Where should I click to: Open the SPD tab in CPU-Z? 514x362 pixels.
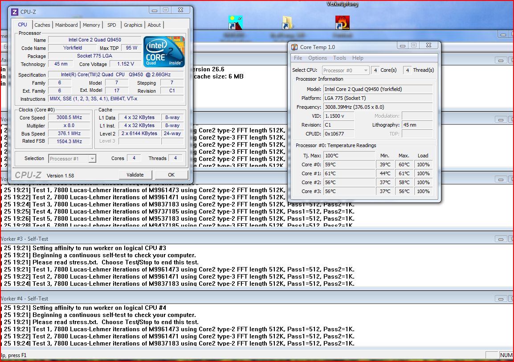pos(112,25)
